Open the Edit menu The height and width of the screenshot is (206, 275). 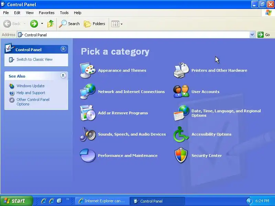(x=17, y=13)
